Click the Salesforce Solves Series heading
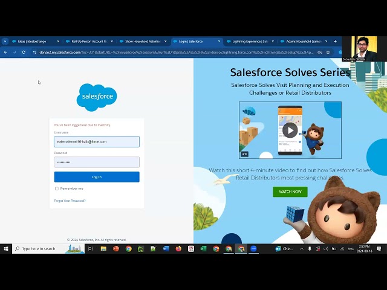The image size is (387, 290). 290,72
